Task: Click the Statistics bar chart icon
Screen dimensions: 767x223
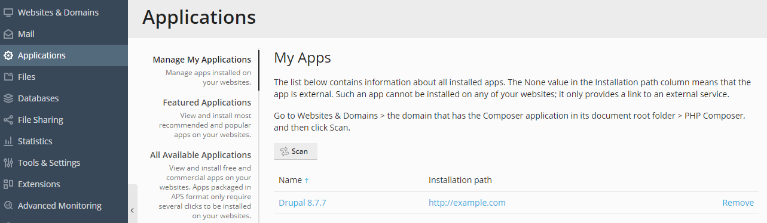Action: (8, 141)
